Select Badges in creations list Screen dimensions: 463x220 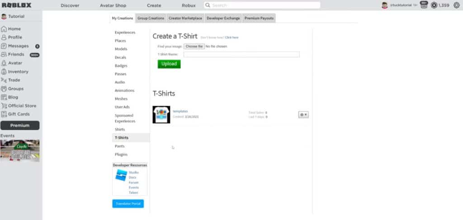pyautogui.click(x=121, y=66)
